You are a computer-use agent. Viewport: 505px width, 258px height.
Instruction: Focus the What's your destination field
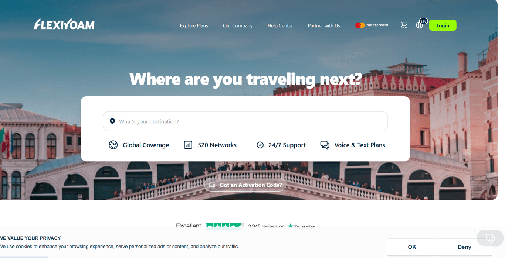pos(245,121)
